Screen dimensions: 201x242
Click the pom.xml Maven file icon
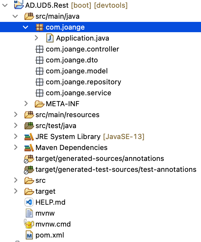29,235
